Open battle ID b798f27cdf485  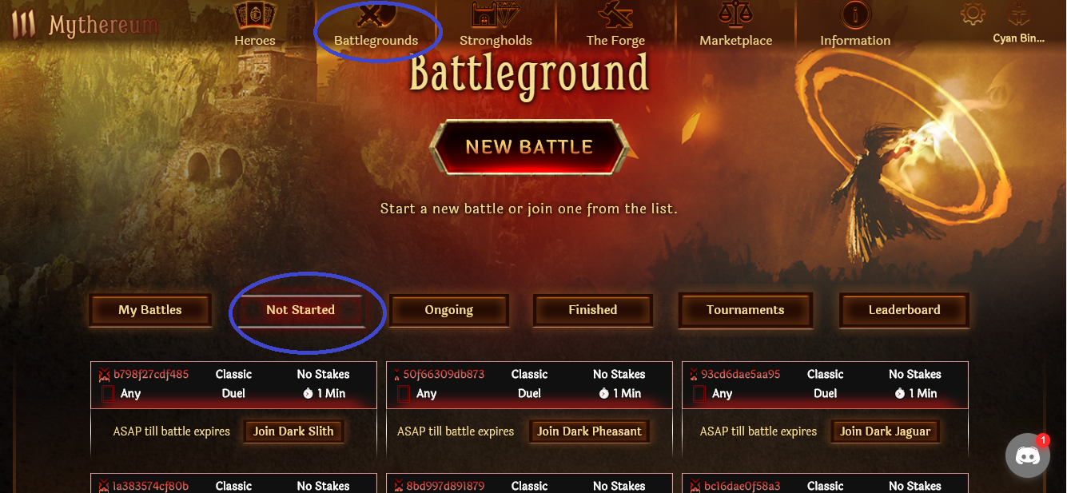point(151,374)
